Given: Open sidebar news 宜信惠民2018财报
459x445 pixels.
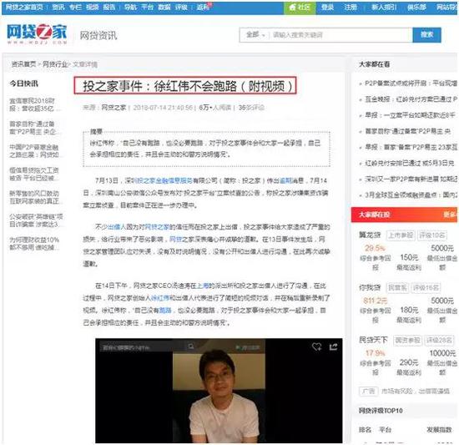Looking at the screenshot, I should coord(34,104).
